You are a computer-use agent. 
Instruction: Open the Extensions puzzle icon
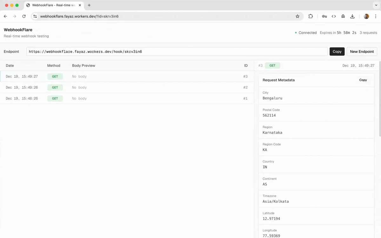pyautogui.click(x=311, y=17)
